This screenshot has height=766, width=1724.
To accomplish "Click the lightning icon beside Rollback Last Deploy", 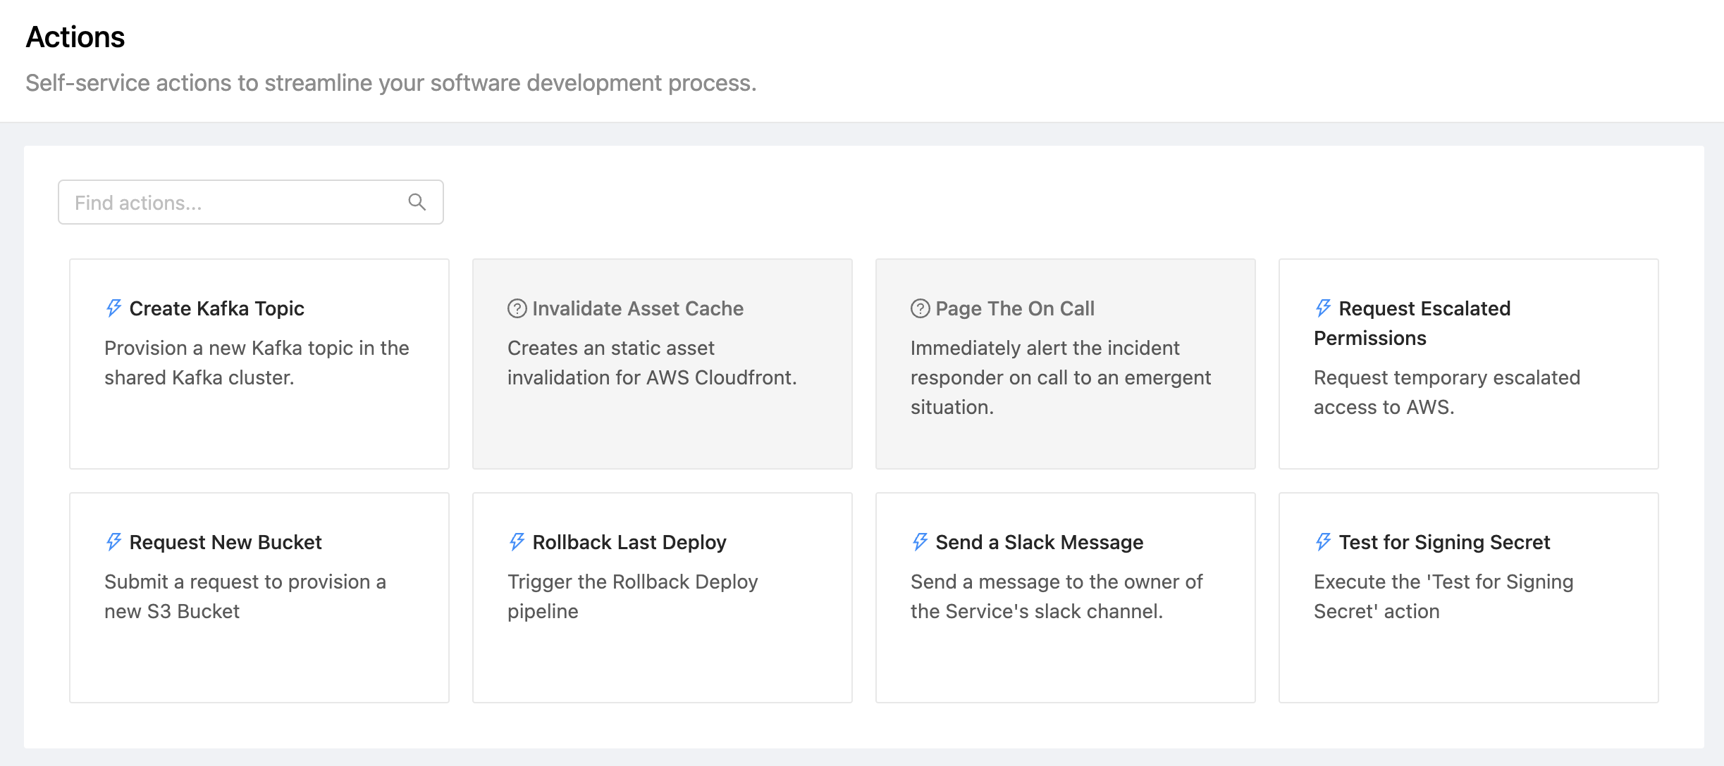I will pyautogui.click(x=517, y=542).
